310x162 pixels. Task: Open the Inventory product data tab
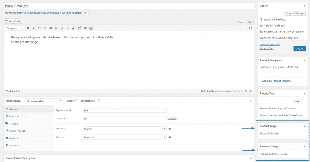pyautogui.click(x=14, y=116)
